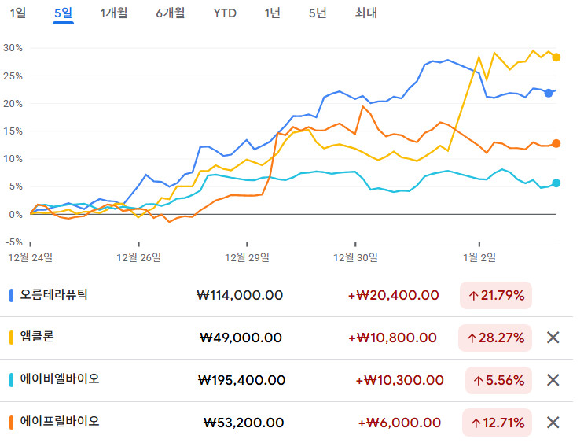Click the yellow endpoint dot on chart

click(x=556, y=57)
